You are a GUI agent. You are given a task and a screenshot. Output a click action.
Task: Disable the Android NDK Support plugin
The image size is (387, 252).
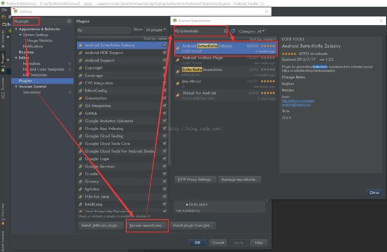point(164,53)
